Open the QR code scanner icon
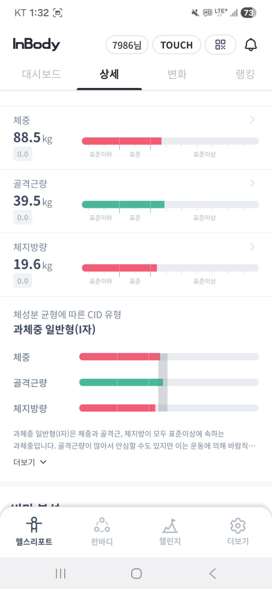 click(220, 45)
